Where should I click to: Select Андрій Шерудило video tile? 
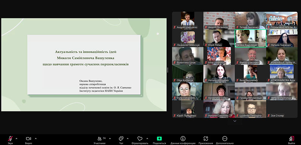(x=188, y=20)
